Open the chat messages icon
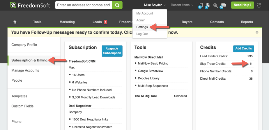 point(223,5)
